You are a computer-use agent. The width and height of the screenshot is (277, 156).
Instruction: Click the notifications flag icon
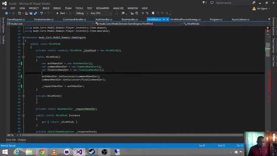coord(204,3)
